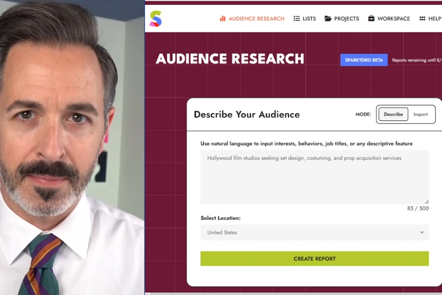Click the Lists bullet icon
442x295 pixels.
point(297,19)
